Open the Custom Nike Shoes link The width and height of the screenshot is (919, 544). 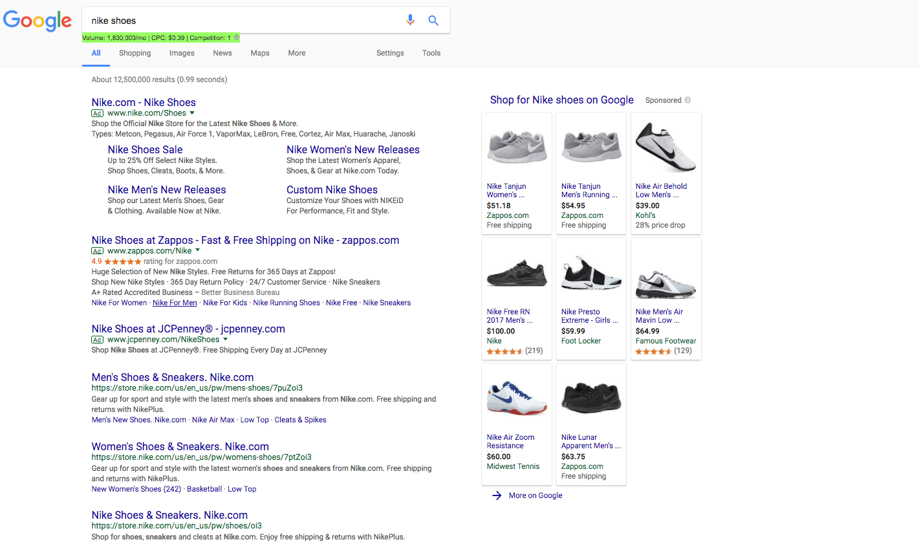(x=332, y=190)
